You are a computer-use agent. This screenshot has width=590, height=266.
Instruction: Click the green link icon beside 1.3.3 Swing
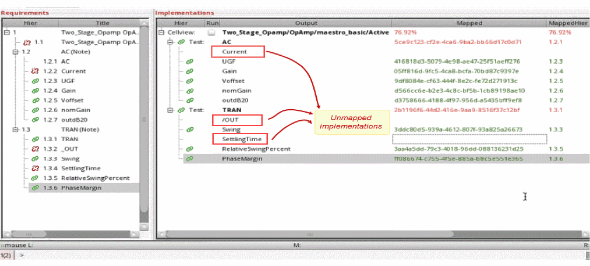coord(36,159)
